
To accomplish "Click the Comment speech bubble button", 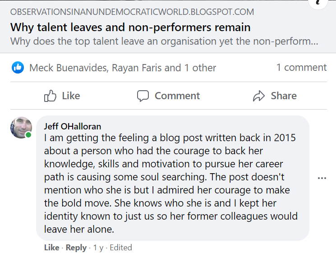I will click(x=168, y=96).
